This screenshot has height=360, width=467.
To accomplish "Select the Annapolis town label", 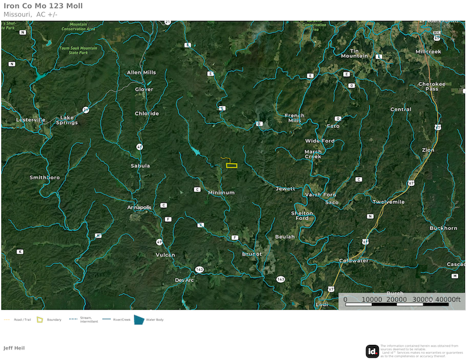I will tap(140, 207).
